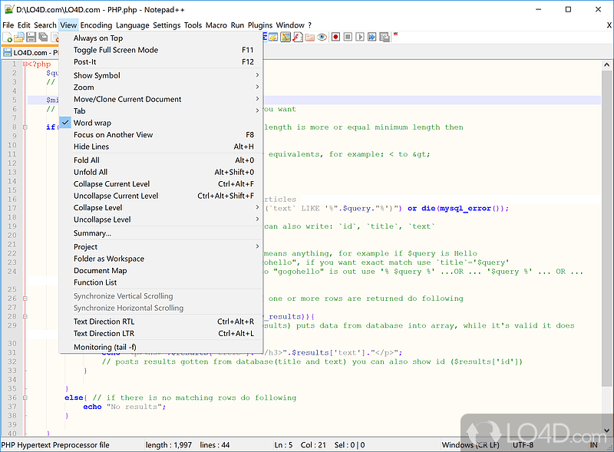The height and width of the screenshot is (452, 614).
Task: Click the Save Recorded Macro icon
Action: pyautogui.click(x=385, y=37)
